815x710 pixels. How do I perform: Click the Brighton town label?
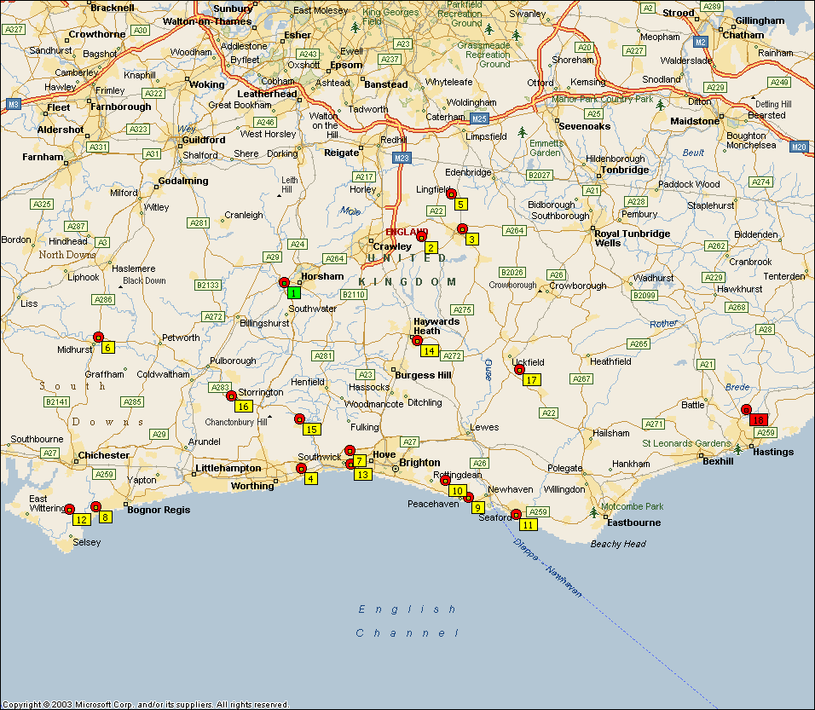[419, 463]
